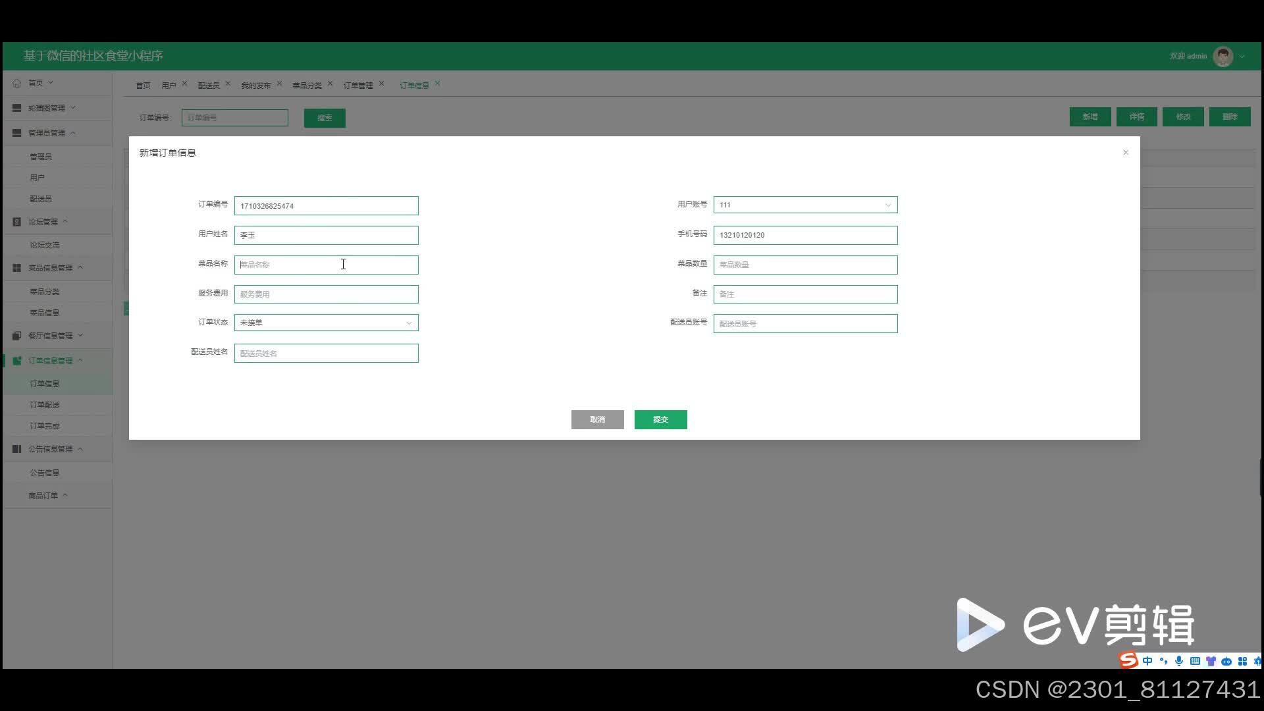1264x711 pixels.
Task: Click the 餐厅信息管理 sidebar icon
Action: (x=17, y=336)
